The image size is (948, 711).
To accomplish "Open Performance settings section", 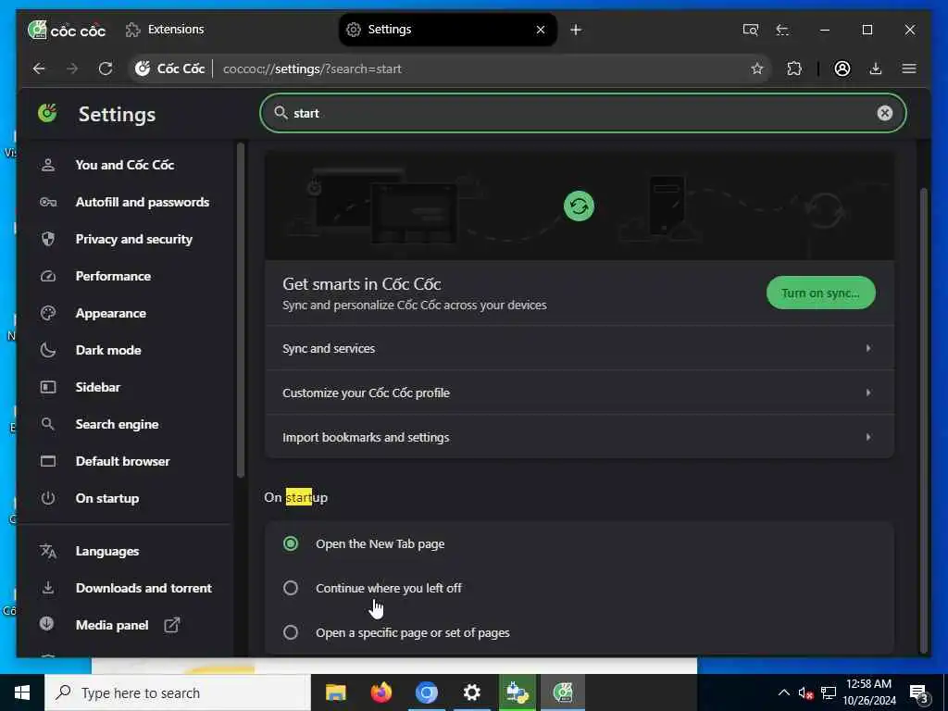I will coord(113,276).
